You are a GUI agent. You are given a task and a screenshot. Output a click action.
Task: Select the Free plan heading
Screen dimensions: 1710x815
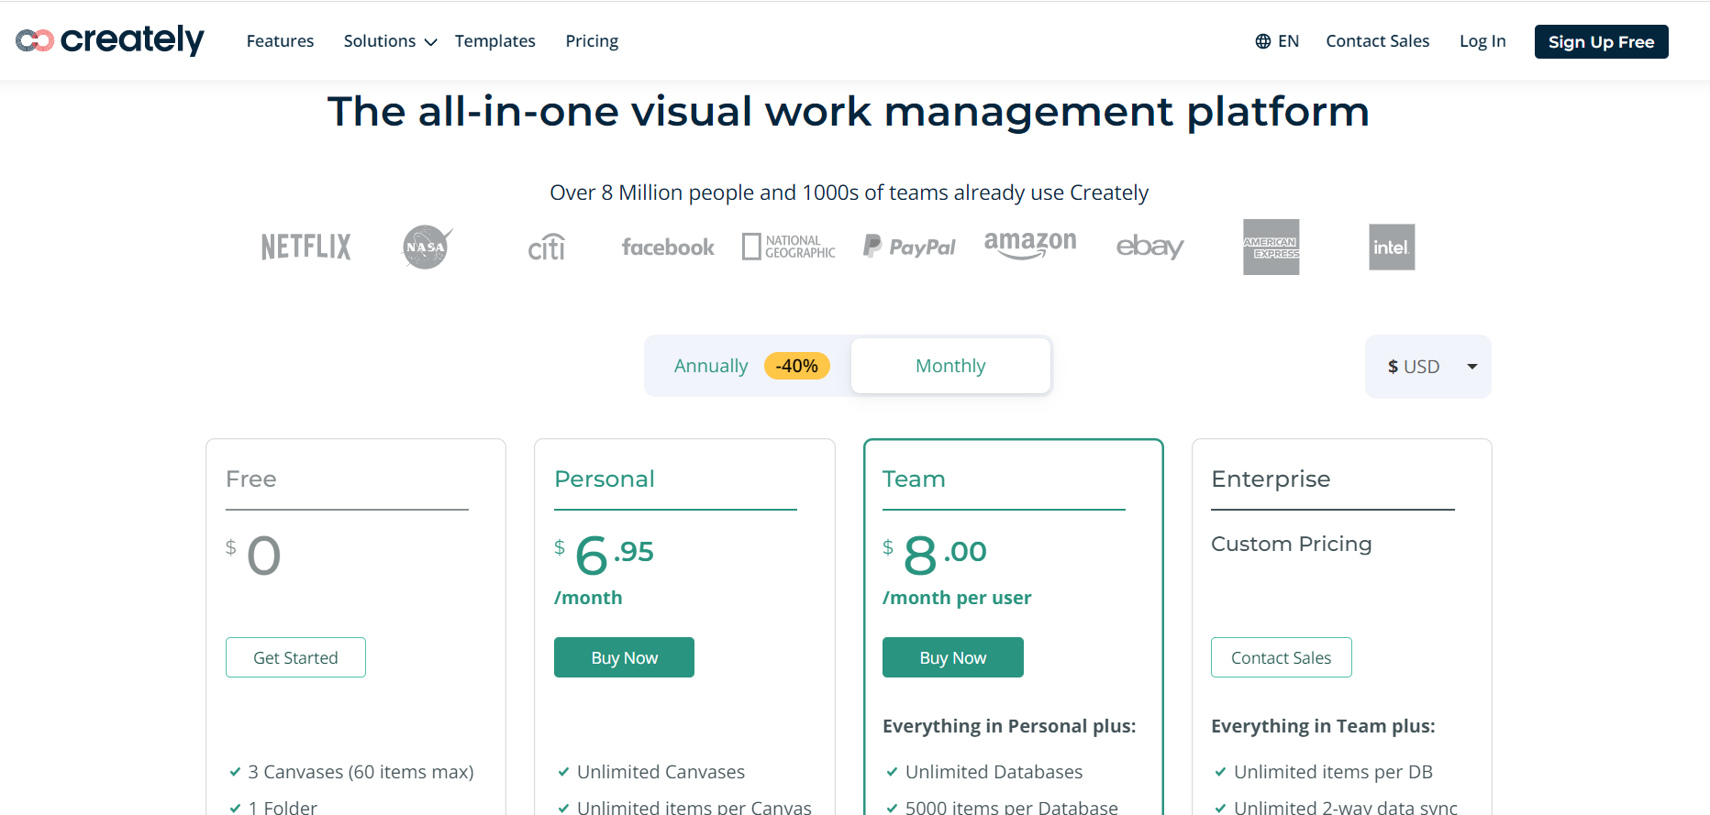pyautogui.click(x=251, y=479)
